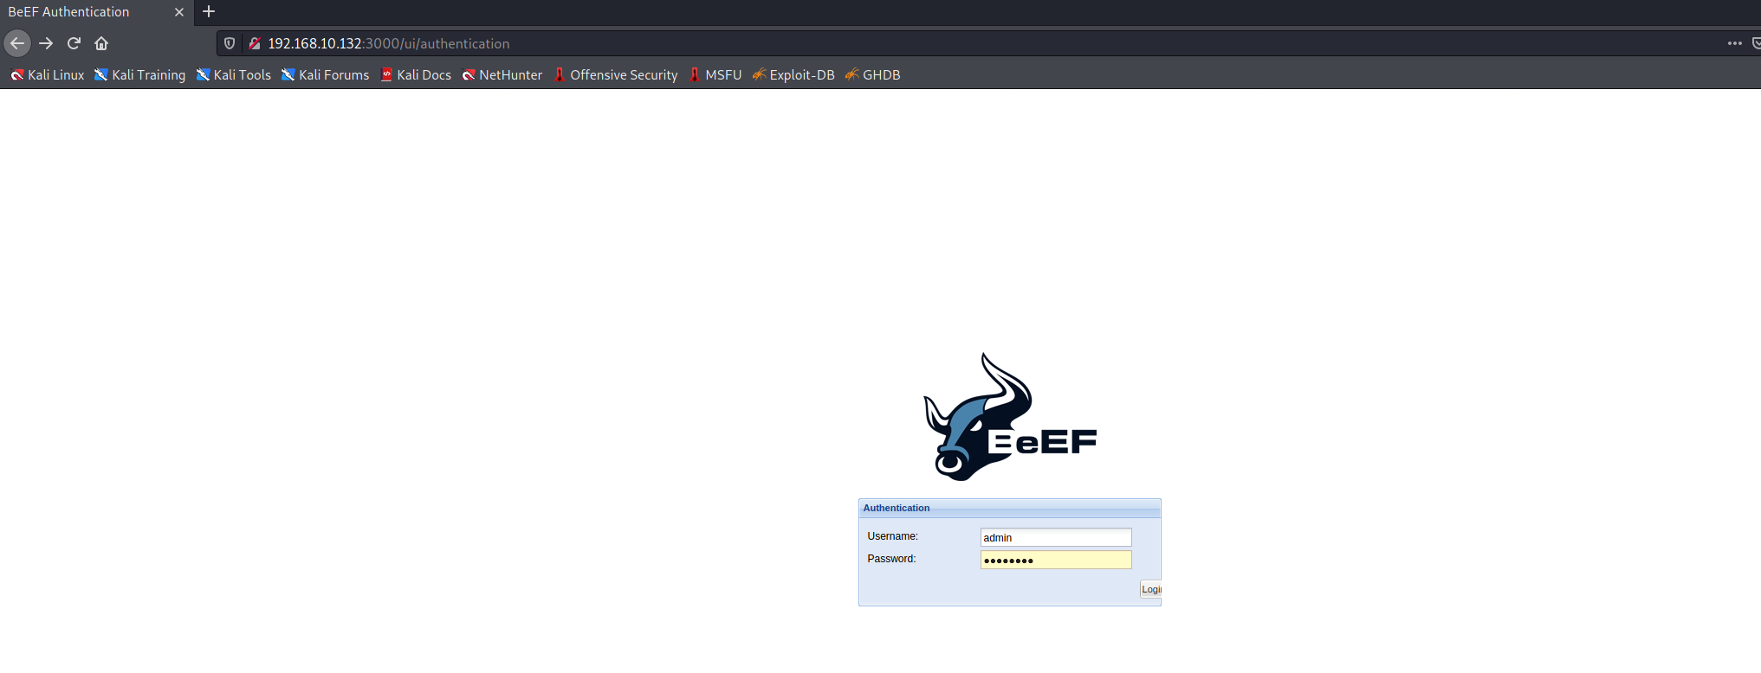Open the MSFU bookmark
This screenshot has height=673, width=1761.
(x=715, y=75)
